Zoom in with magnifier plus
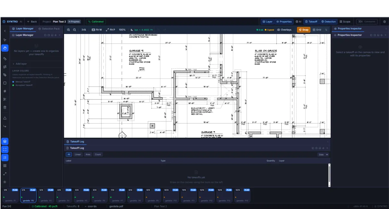389x209 pixels. pyautogui.click(x=68, y=30)
